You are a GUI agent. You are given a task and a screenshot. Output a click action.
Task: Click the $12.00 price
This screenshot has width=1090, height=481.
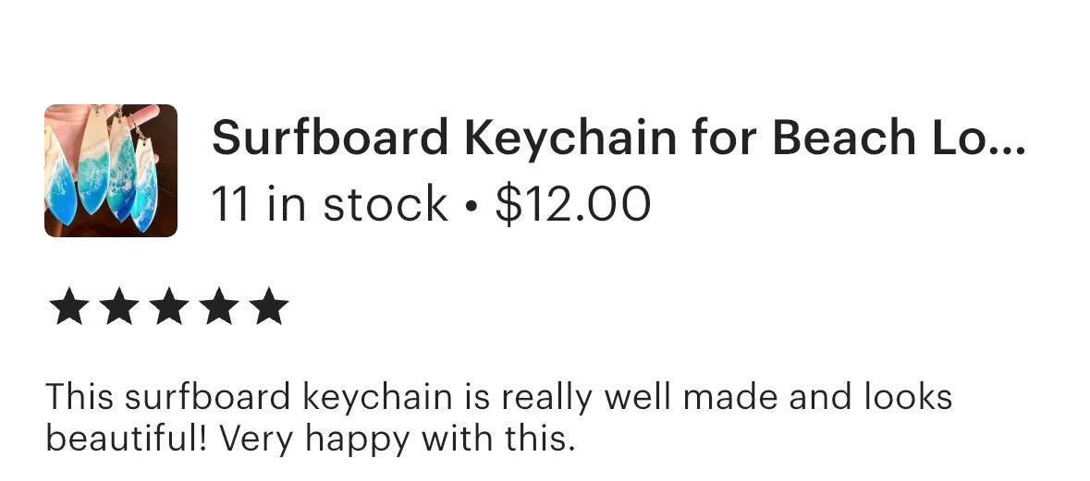[573, 204]
